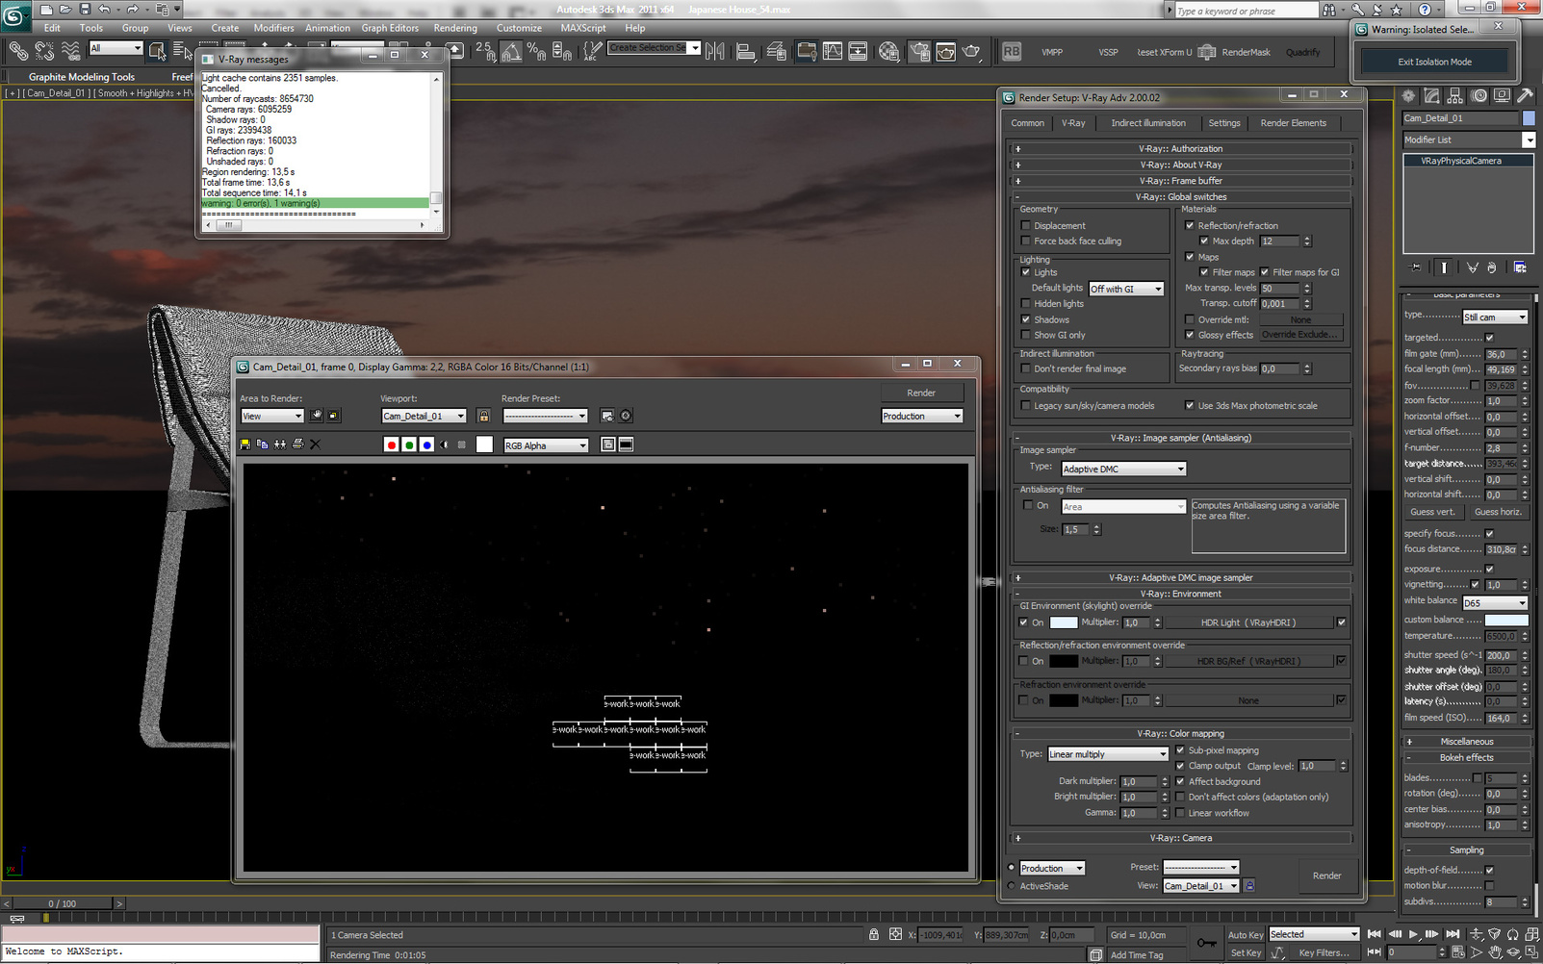Click the Mirror tool icon in main toolbar

[x=715, y=52]
